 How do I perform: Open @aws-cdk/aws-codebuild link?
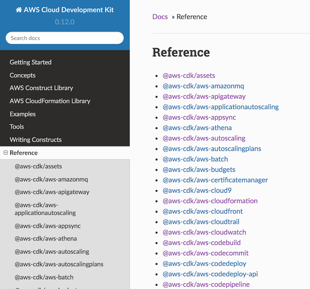201,243
